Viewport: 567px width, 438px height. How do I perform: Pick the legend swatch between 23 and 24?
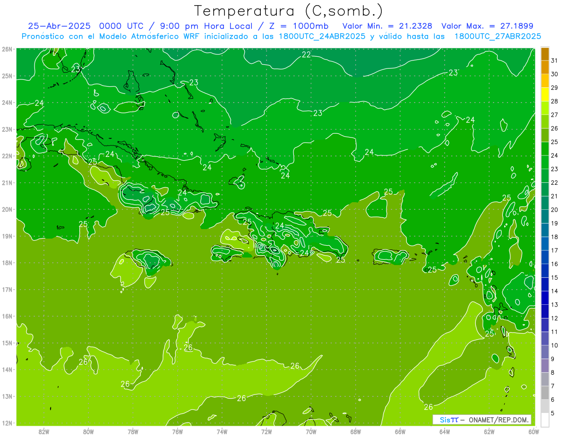tap(545, 162)
